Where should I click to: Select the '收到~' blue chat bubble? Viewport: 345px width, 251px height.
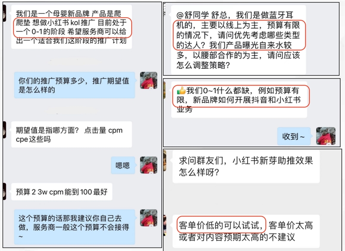pyautogui.click(x=294, y=136)
